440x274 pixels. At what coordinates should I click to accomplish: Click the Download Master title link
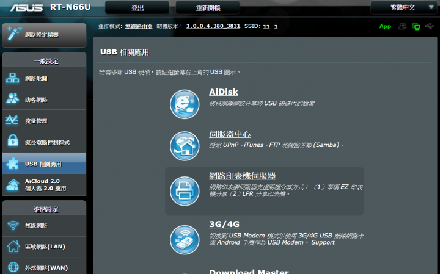pos(249,271)
